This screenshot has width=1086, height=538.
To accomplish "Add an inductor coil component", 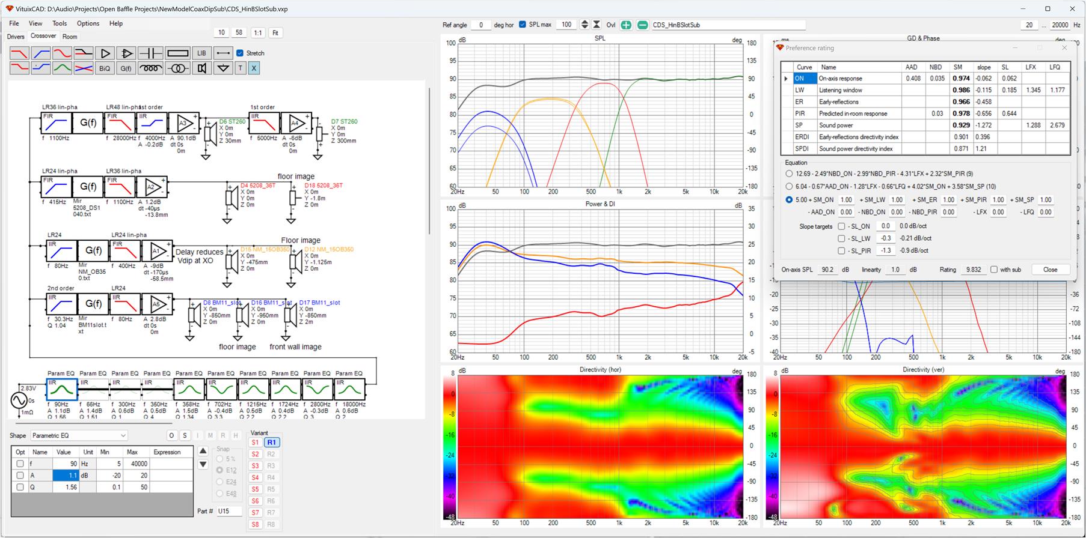I will 150,68.
